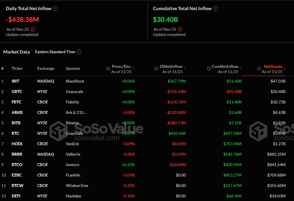Click Ark & 21S... sponsor cell
Viewport: 294px width, 201px height.
(76, 113)
